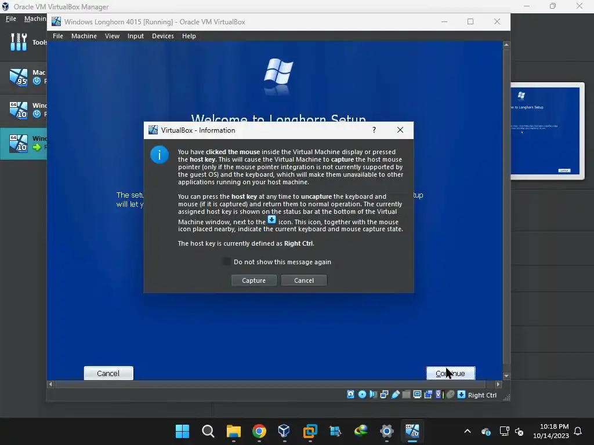Enable Do not show this message again
This screenshot has height=445, width=594.
tap(227, 262)
